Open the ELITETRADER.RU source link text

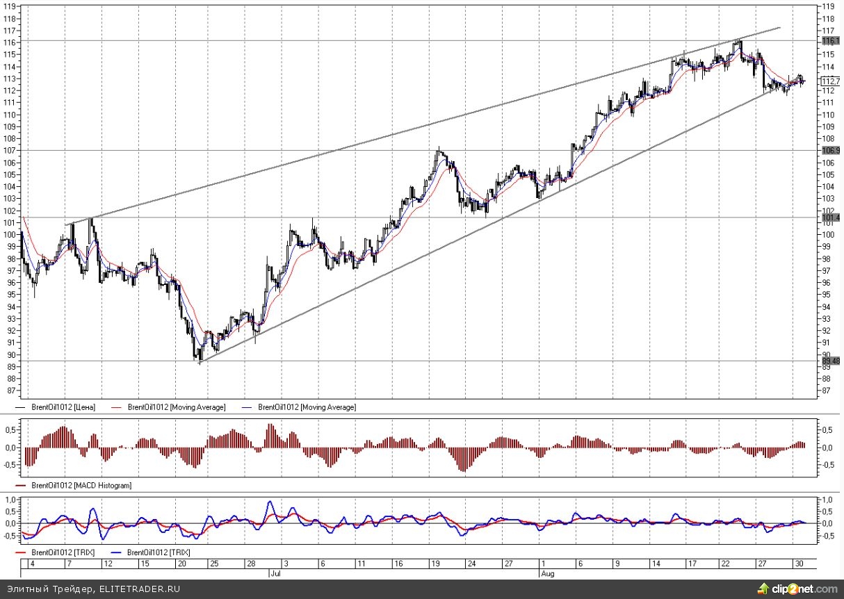[143, 589]
